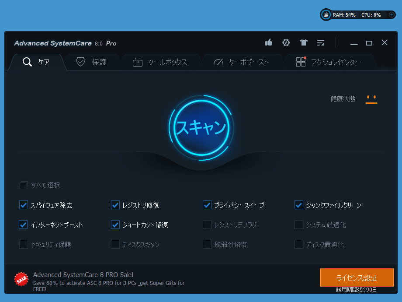Click the Advanced SystemCare 8 PRO Sale! link
Screen dimensions: 402x302
point(83,275)
